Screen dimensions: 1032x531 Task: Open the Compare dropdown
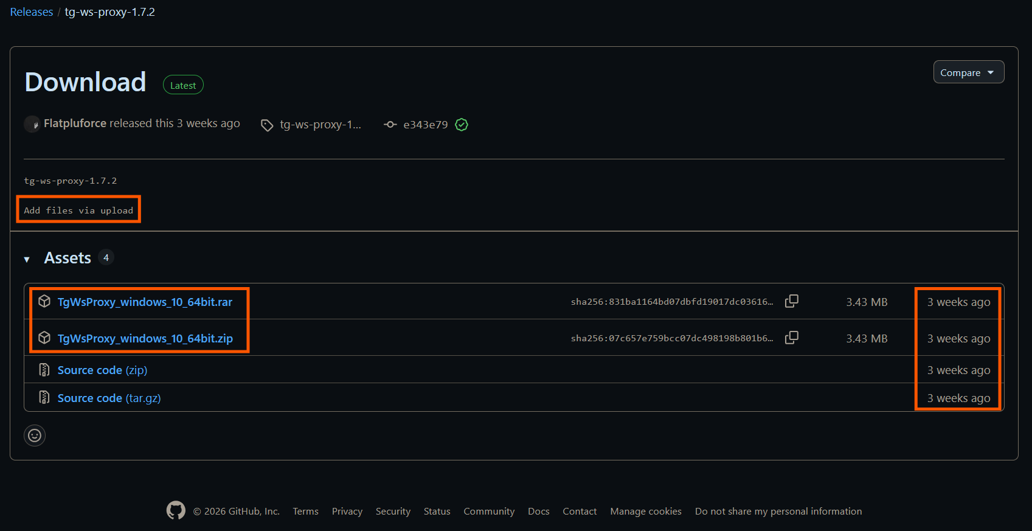click(x=968, y=72)
